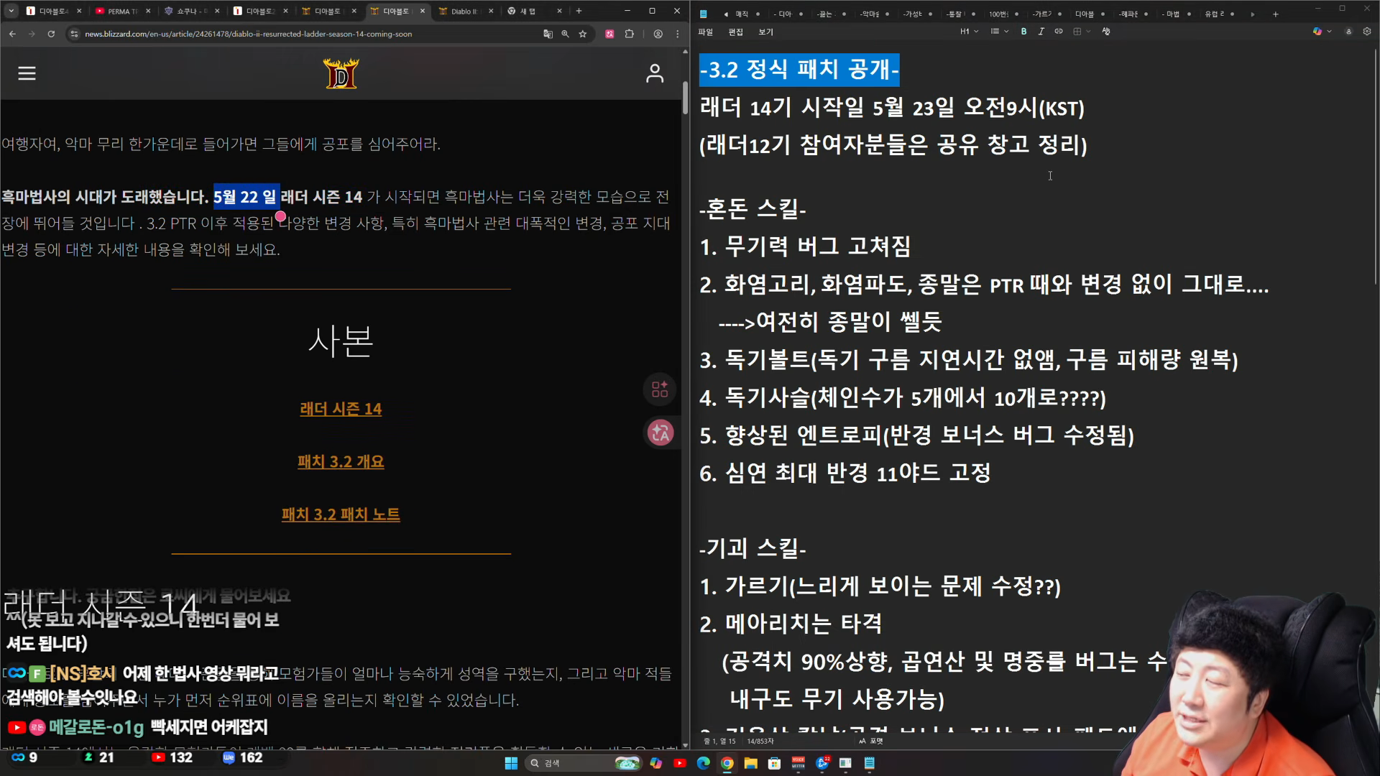The width and height of the screenshot is (1380, 776).
Task: Click the -기괴 스킬- heading in Notepad
Action: coord(753,548)
